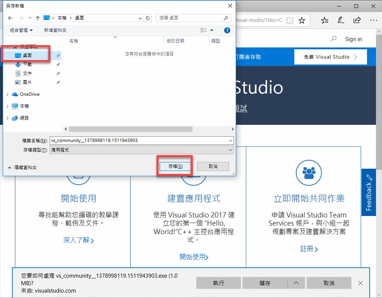
Task: Click the 免費 Visual Studio button
Action: pos(330,57)
